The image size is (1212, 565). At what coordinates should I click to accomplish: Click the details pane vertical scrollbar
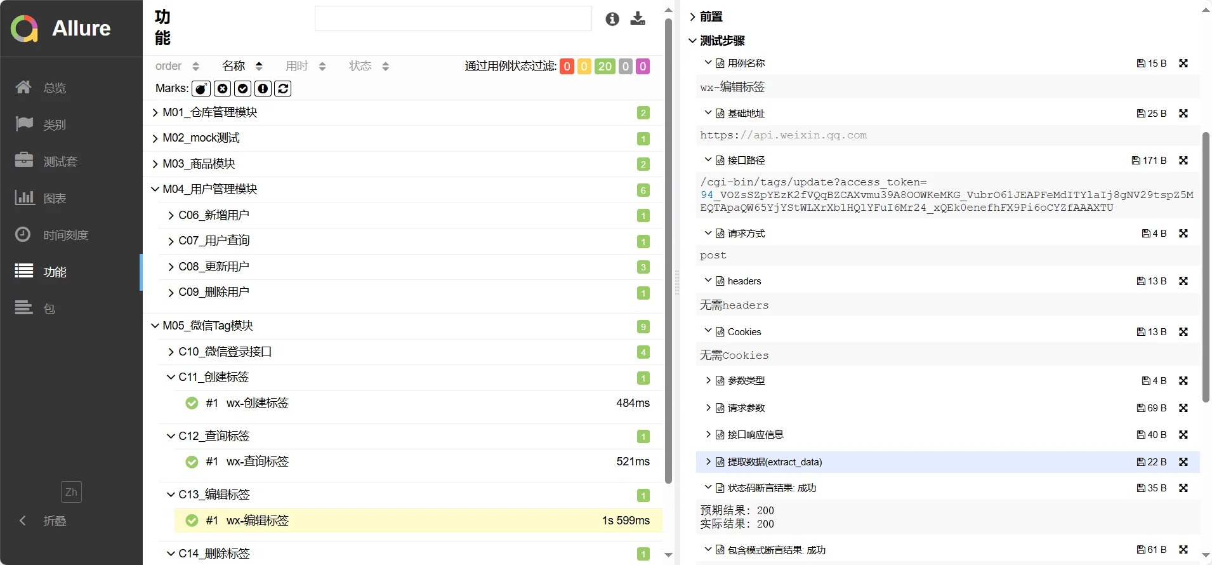[1206, 267]
